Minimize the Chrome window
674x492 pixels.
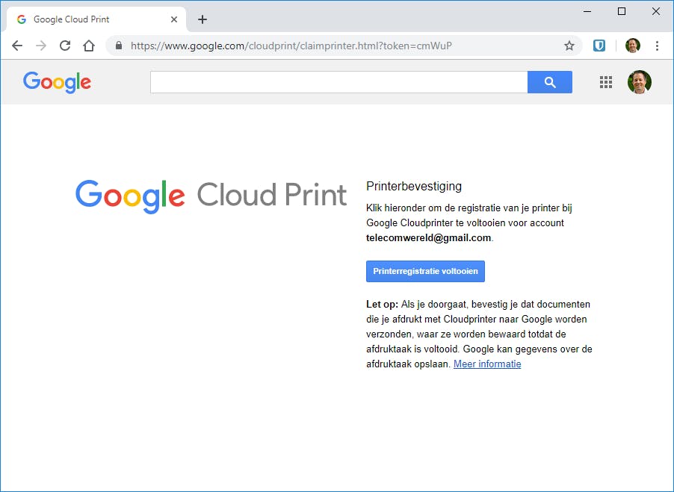coord(587,12)
